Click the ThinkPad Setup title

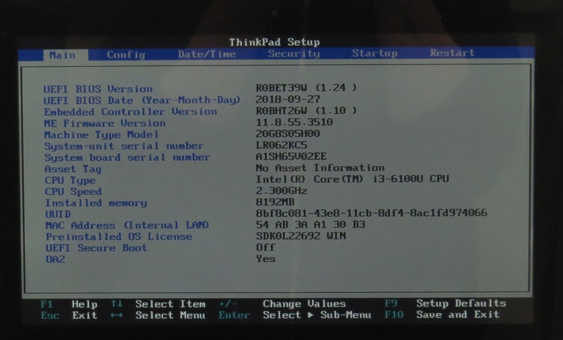[x=275, y=42]
